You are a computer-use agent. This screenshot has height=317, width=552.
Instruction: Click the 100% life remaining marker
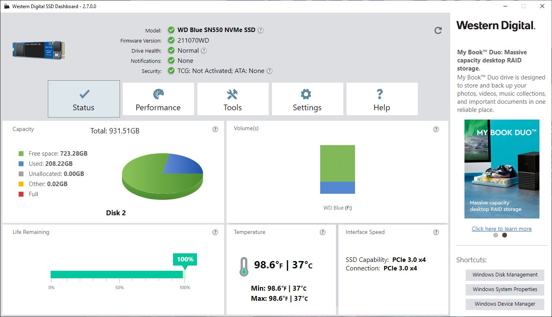click(185, 259)
